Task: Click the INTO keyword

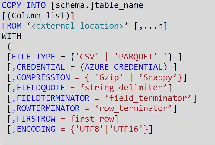Action: [x=36, y=5]
